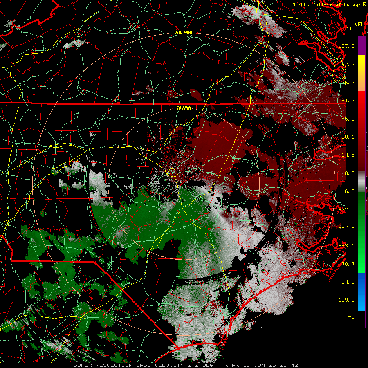The width and height of the screenshot is (368, 368).
Task: Click the green segment of the velocity color bar
Action: (361, 232)
